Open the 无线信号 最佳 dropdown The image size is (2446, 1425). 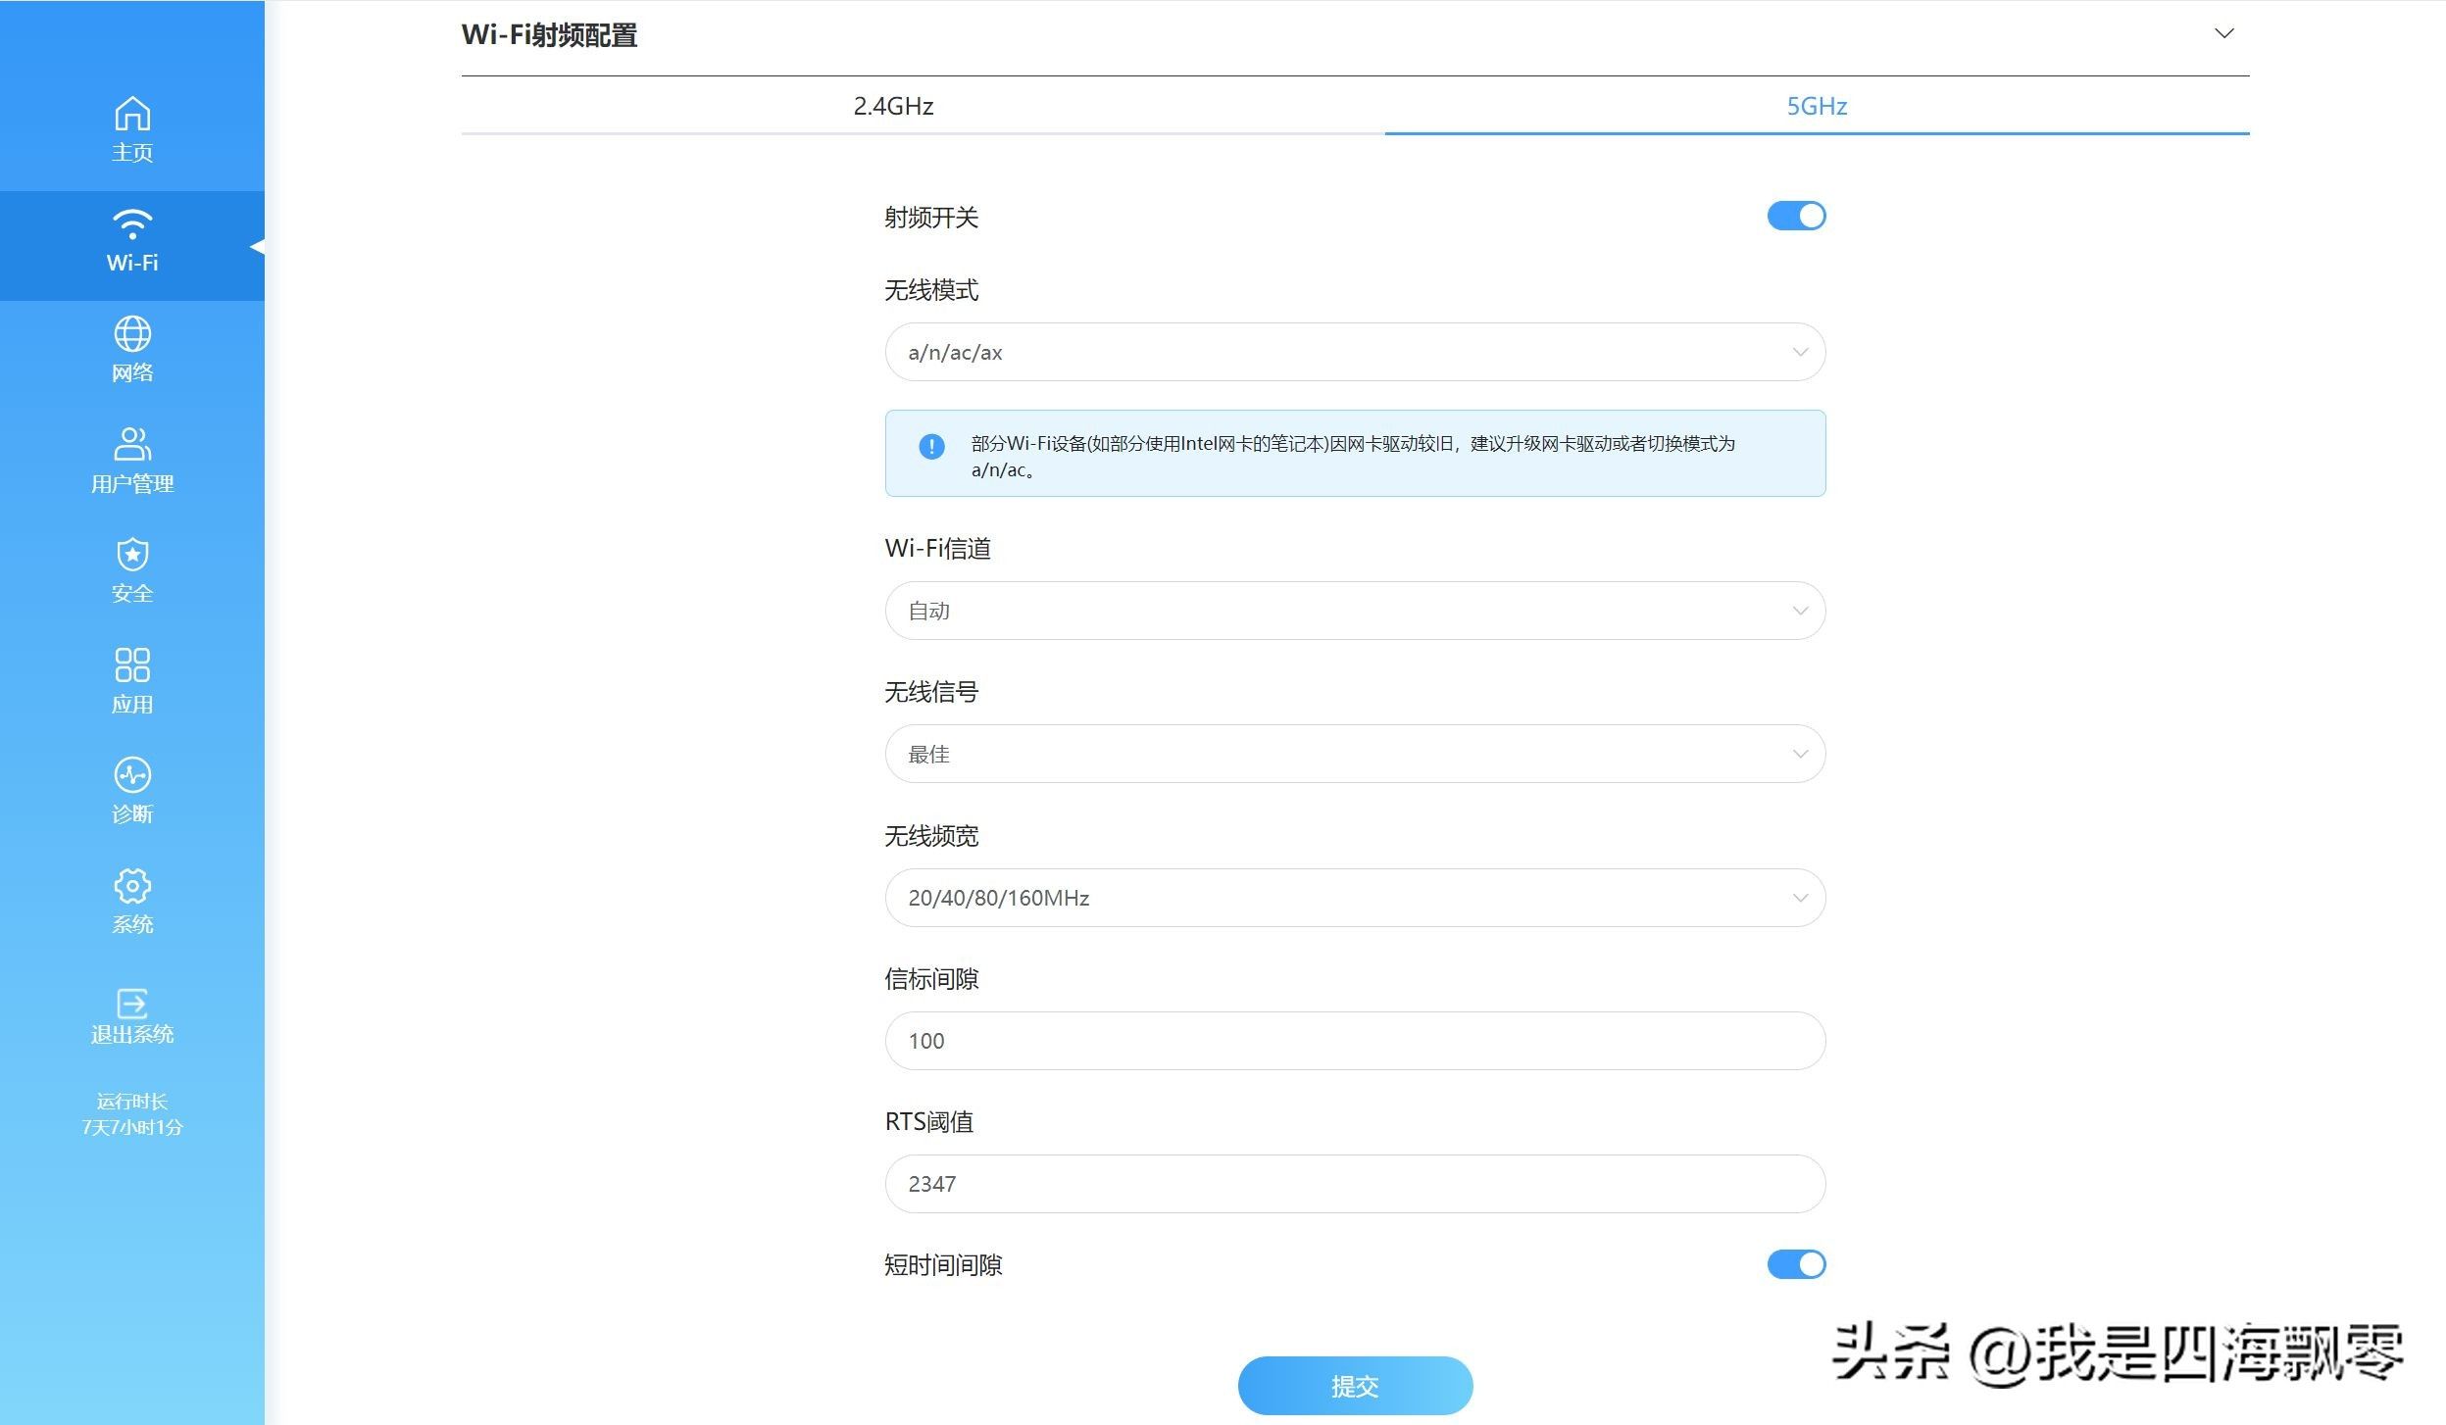point(1354,754)
